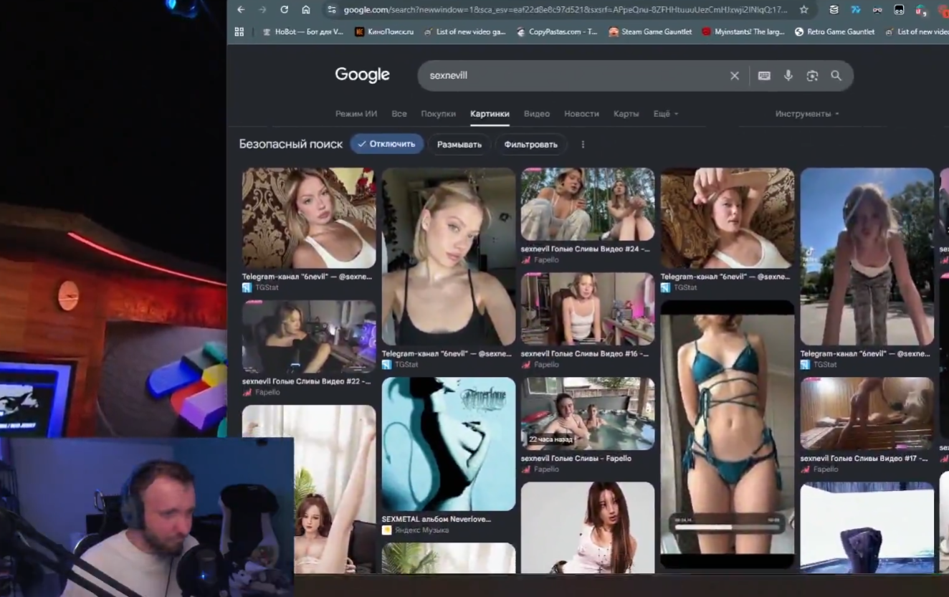The height and width of the screenshot is (597, 949).
Task: Open SafeSearch more options three-dot menu
Action: point(583,144)
